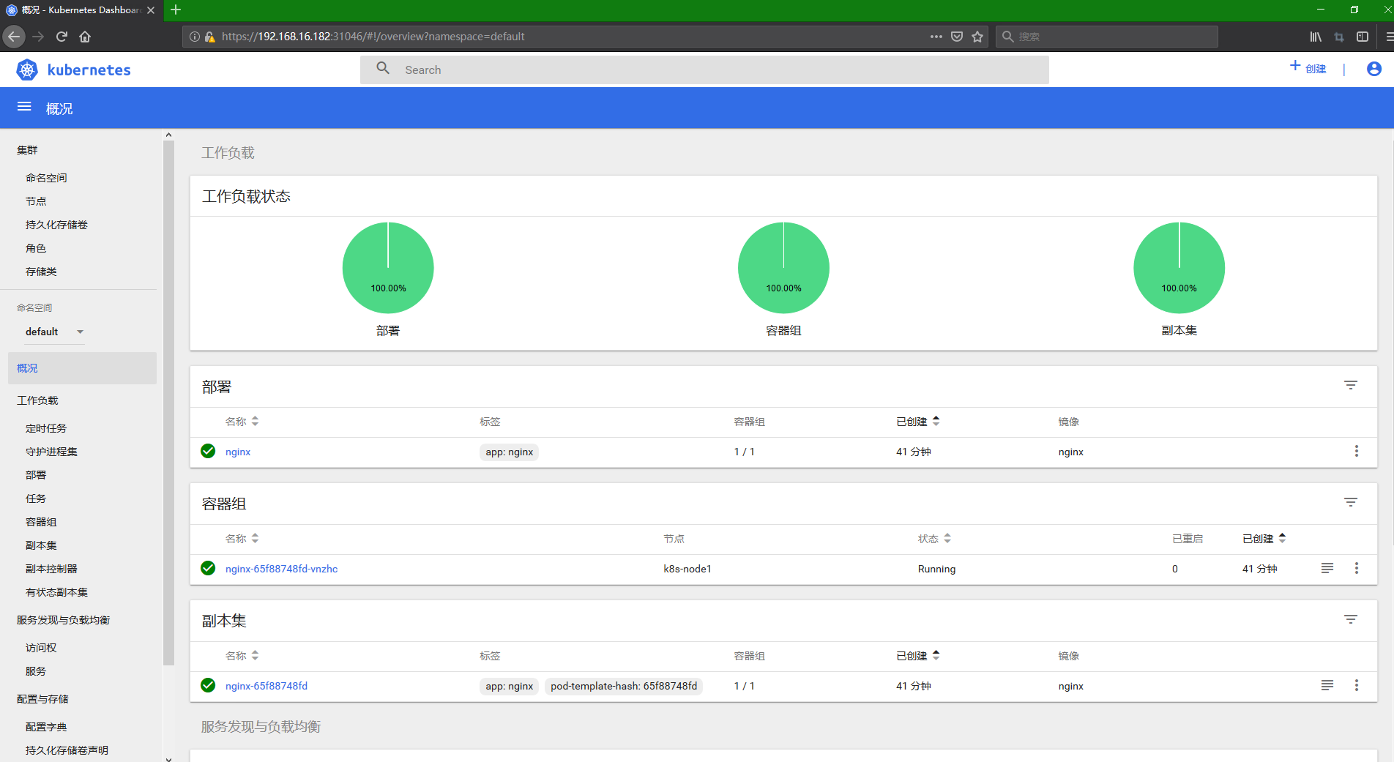Viewport: 1394px width, 762px height.
Task: Open filter for 部署 table
Action: 1351,385
